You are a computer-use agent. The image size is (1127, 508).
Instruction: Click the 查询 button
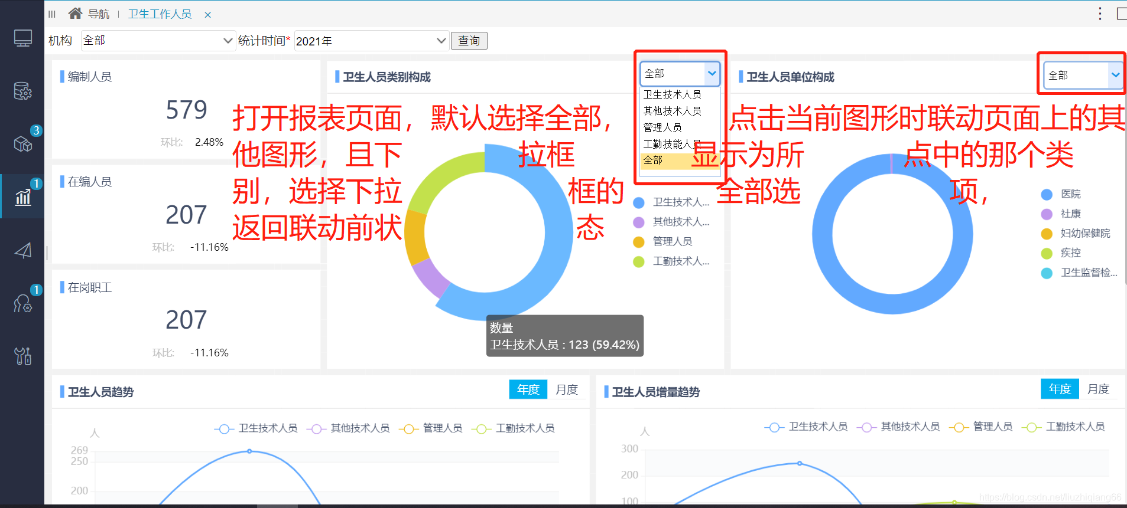(x=469, y=41)
